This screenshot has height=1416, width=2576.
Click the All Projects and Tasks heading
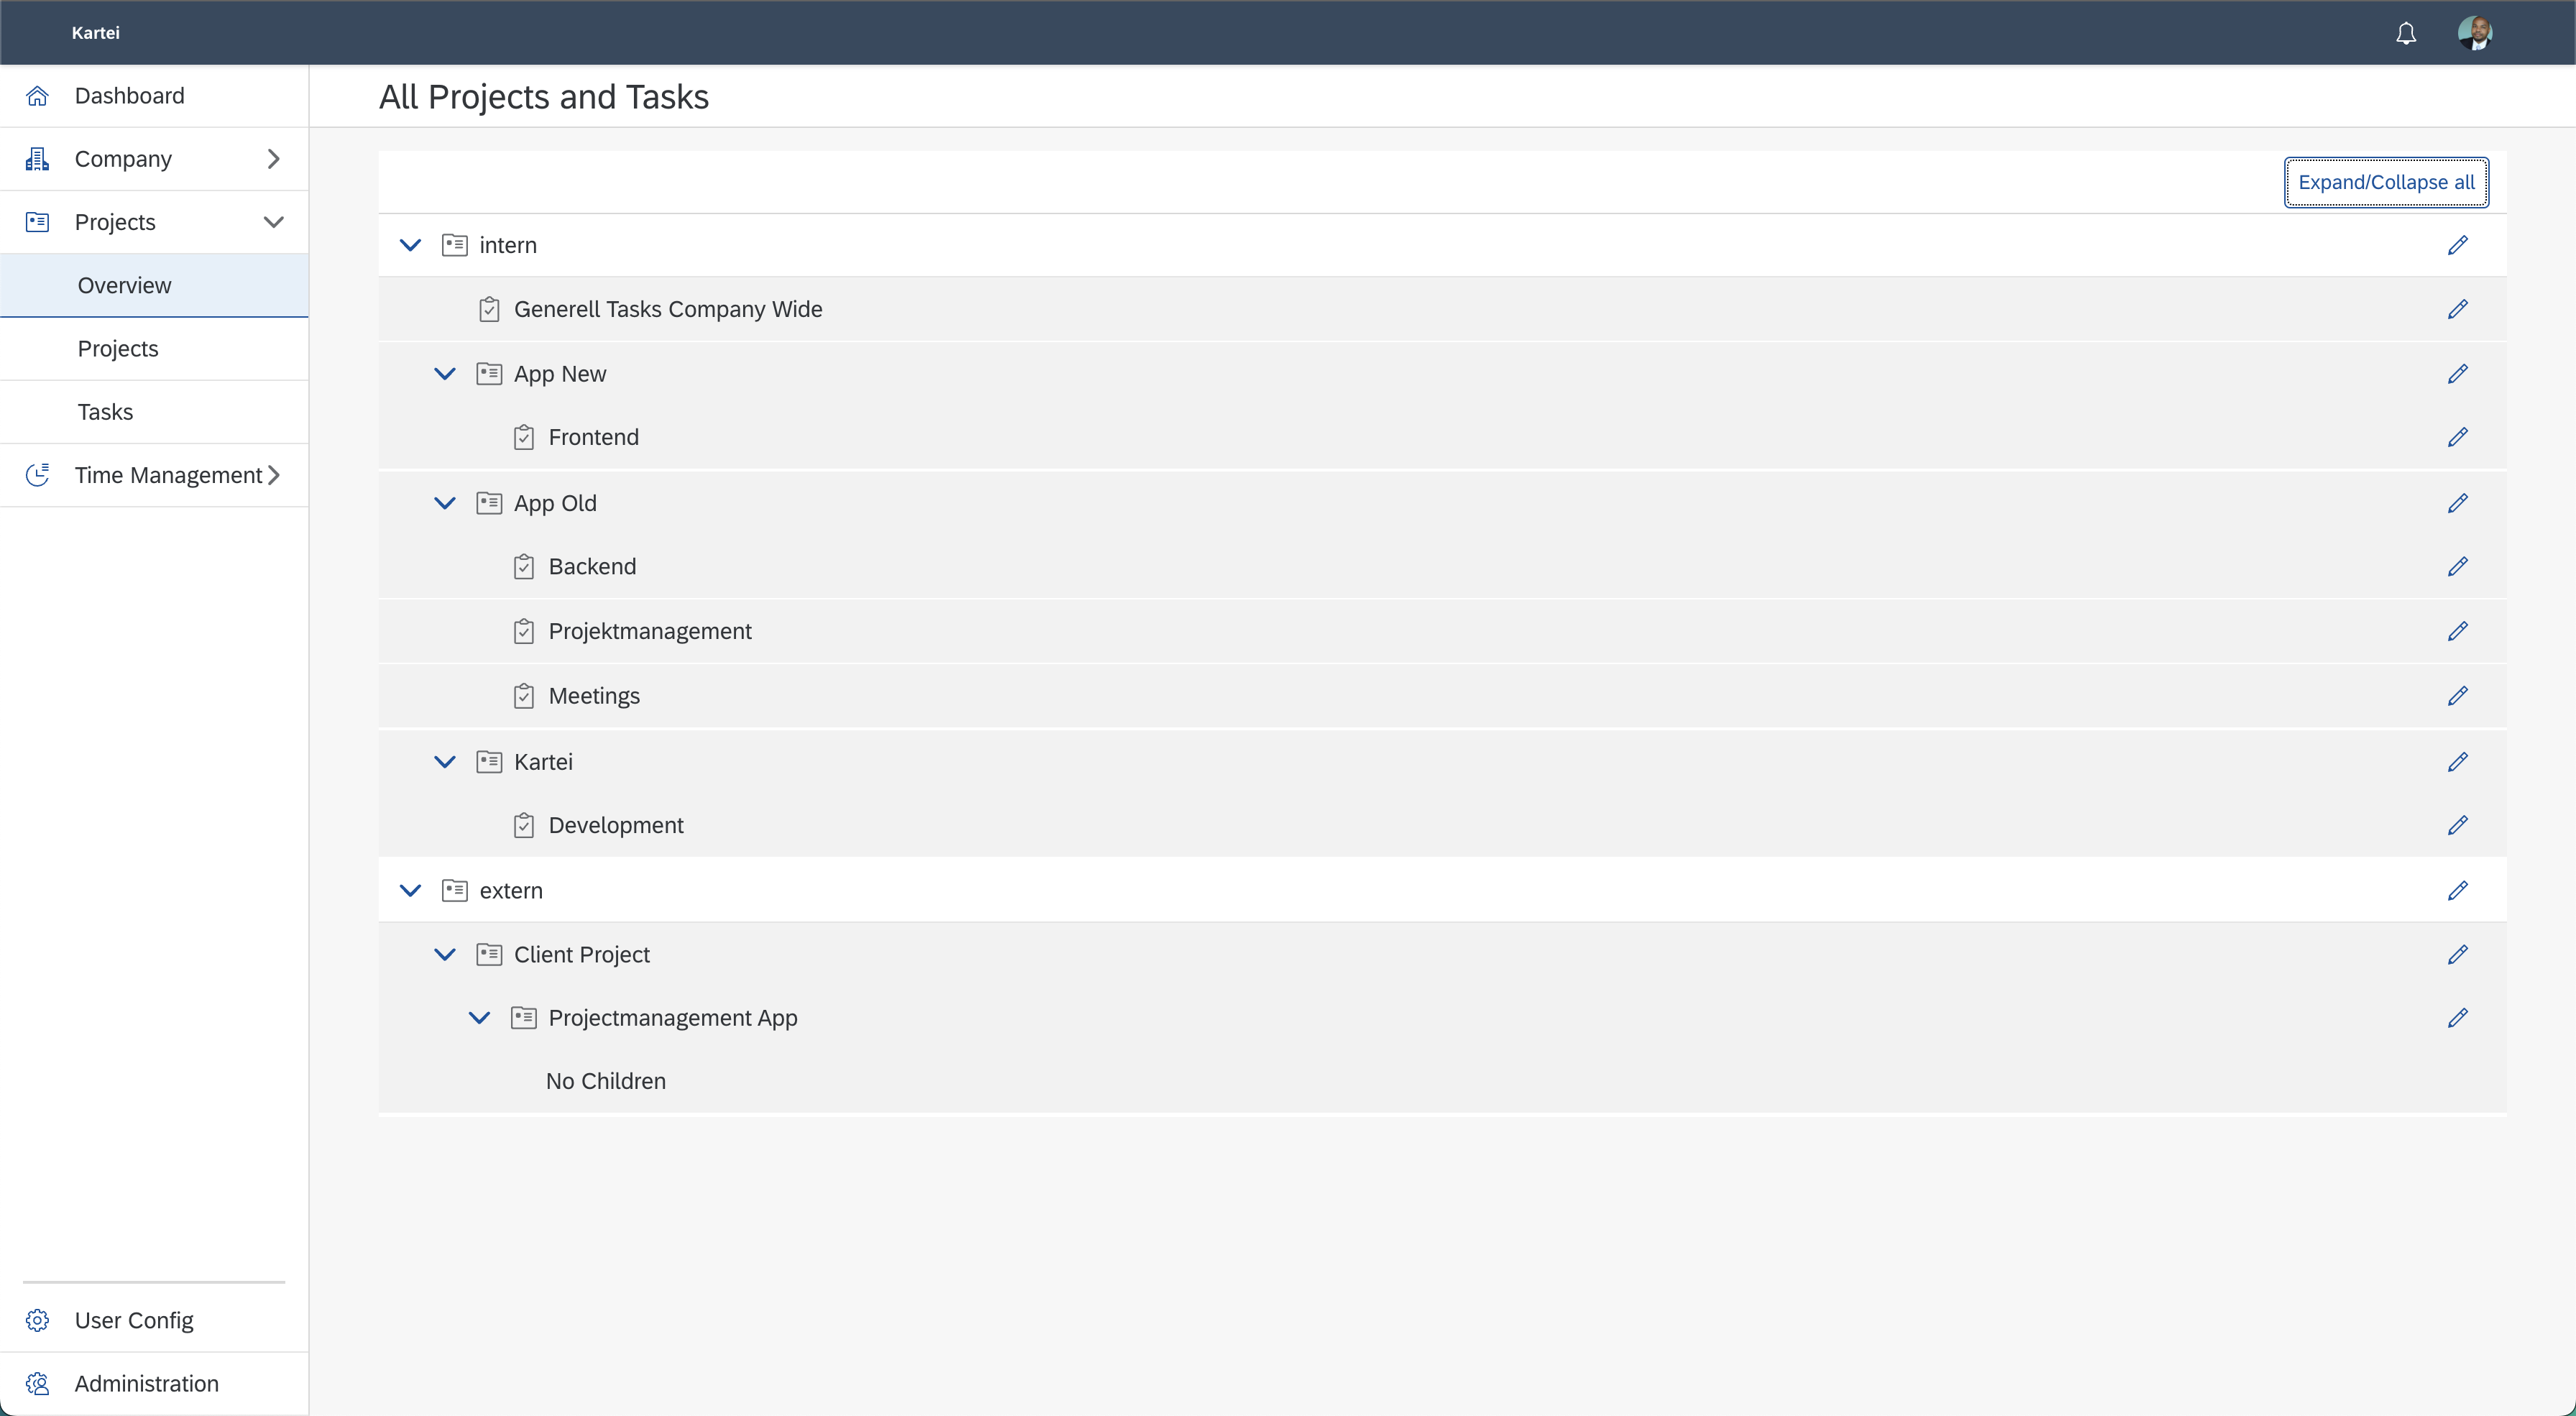[x=544, y=97]
